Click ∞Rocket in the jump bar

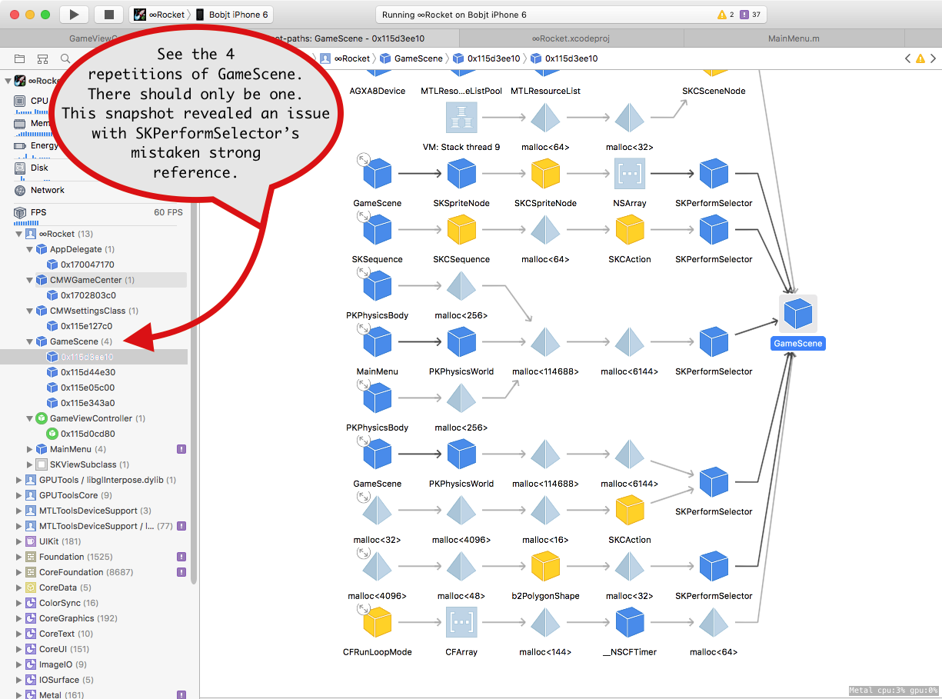pos(345,58)
